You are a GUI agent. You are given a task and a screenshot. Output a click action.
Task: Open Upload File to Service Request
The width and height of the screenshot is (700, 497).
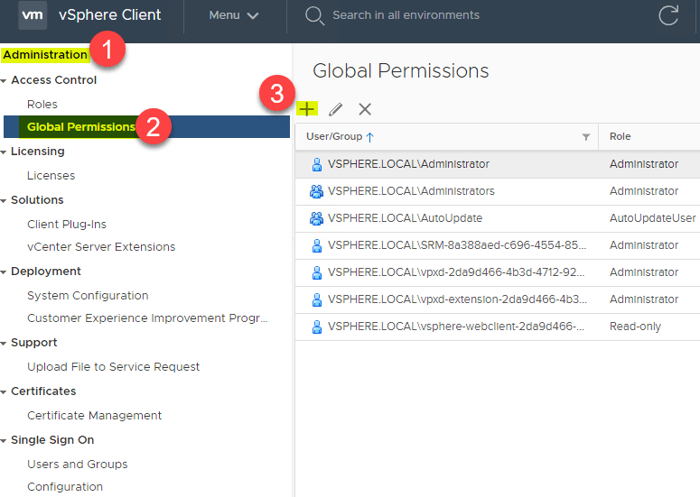pos(114,367)
